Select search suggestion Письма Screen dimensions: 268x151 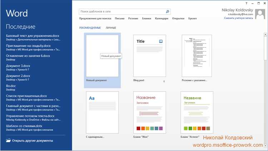point(119,19)
